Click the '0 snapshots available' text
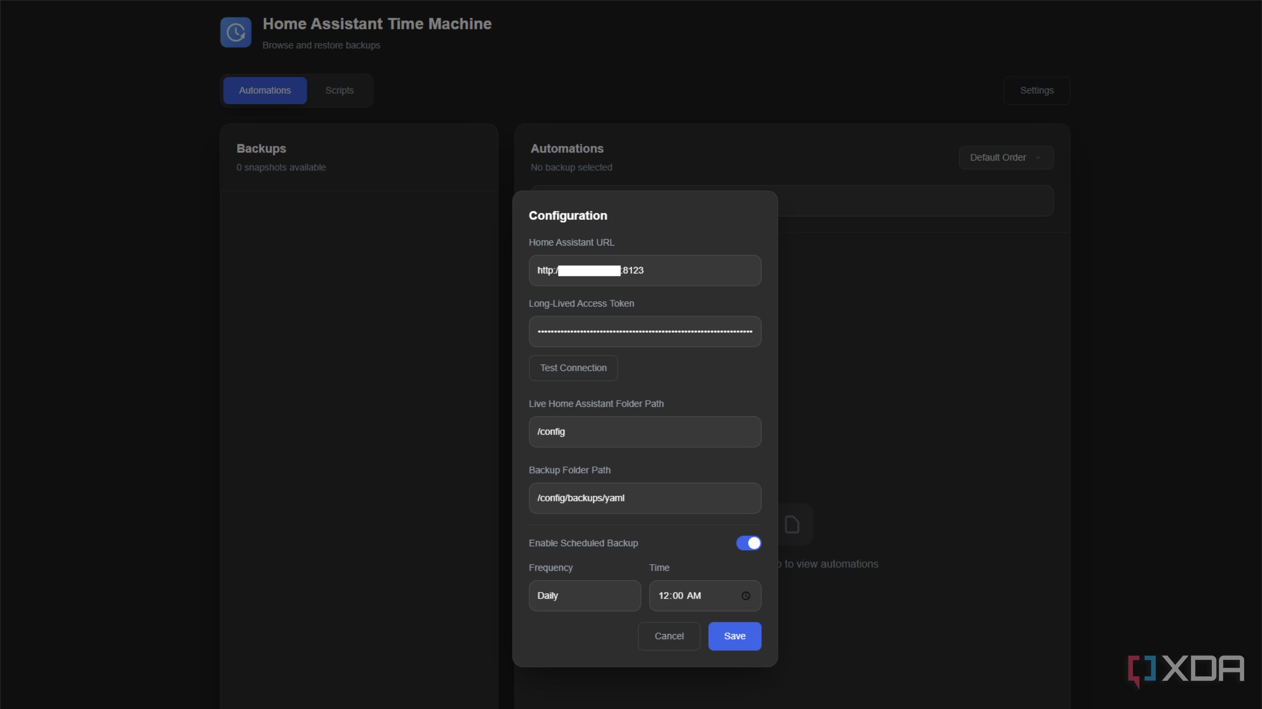 pos(281,168)
